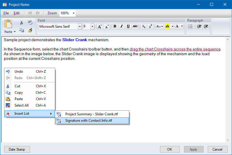Insert a bulleted list
The image size is (232, 155).
[191, 26]
